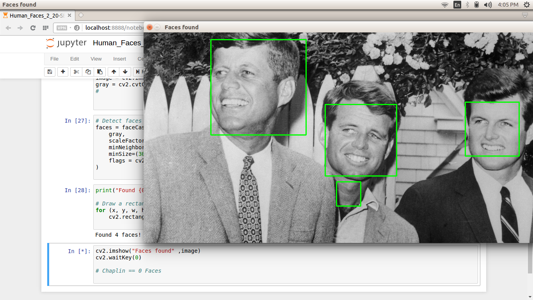Click the '# Draw a rectan' comment line
This screenshot has width=533, height=300.
[x=119, y=204]
